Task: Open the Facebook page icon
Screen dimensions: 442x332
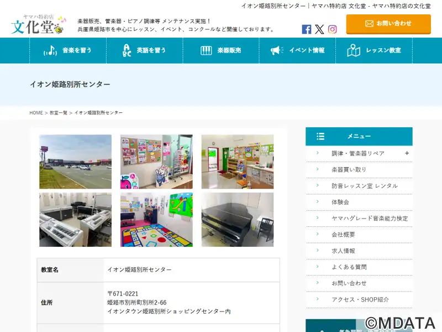Action: (307, 29)
